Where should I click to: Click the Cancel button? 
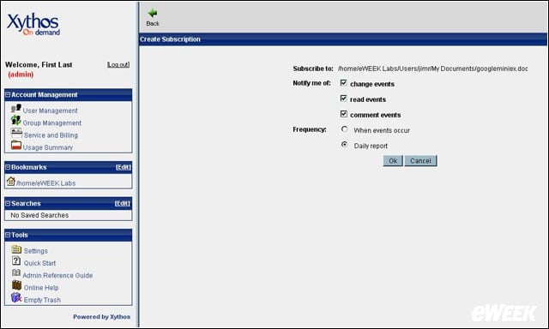pyautogui.click(x=420, y=161)
